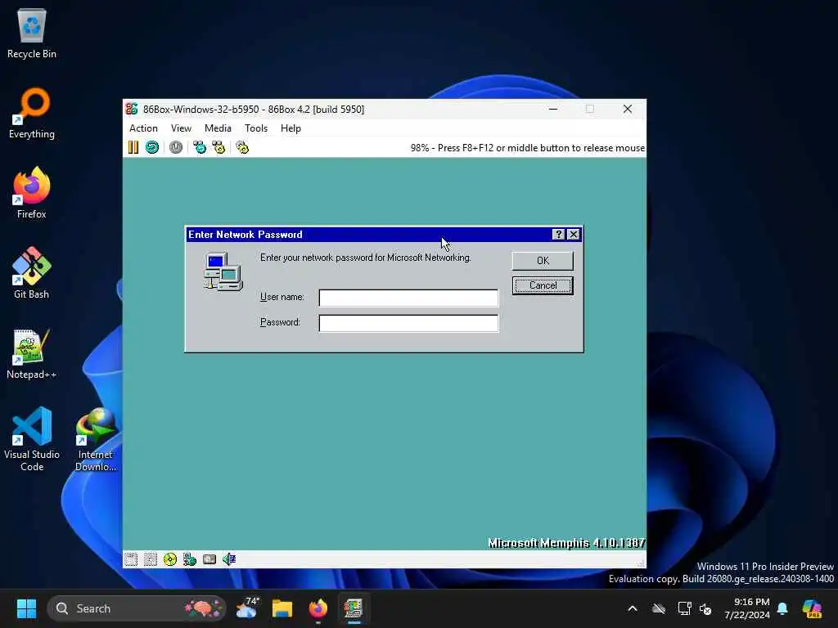838x628 pixels.
Task: Open the Recycle Bin desktop icon
Action: pos(32,33)
